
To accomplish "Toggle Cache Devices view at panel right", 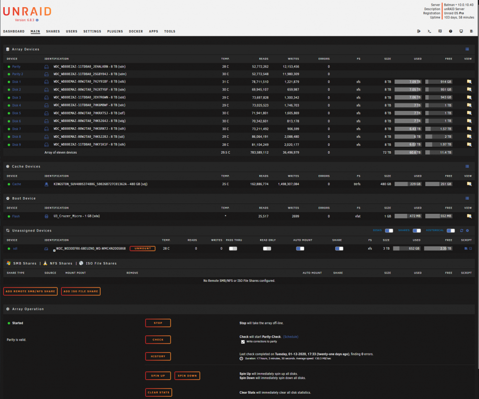I will 467,166.
